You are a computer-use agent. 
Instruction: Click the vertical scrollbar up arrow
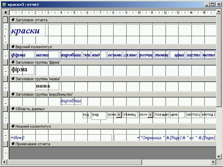click(x=219, y=12)
